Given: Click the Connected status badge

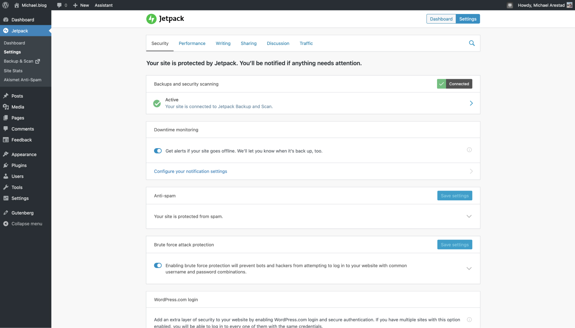Looking at the screenshot, I should coord(455,84).
